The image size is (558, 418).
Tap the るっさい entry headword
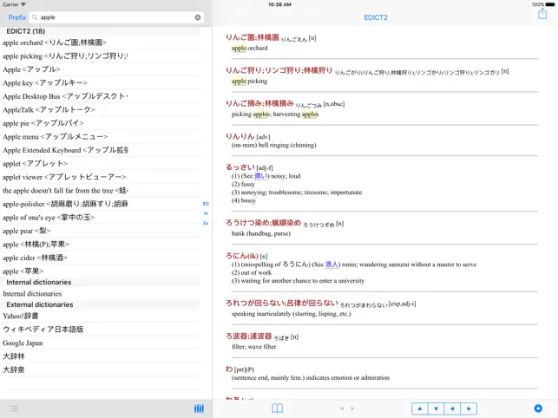240,167
